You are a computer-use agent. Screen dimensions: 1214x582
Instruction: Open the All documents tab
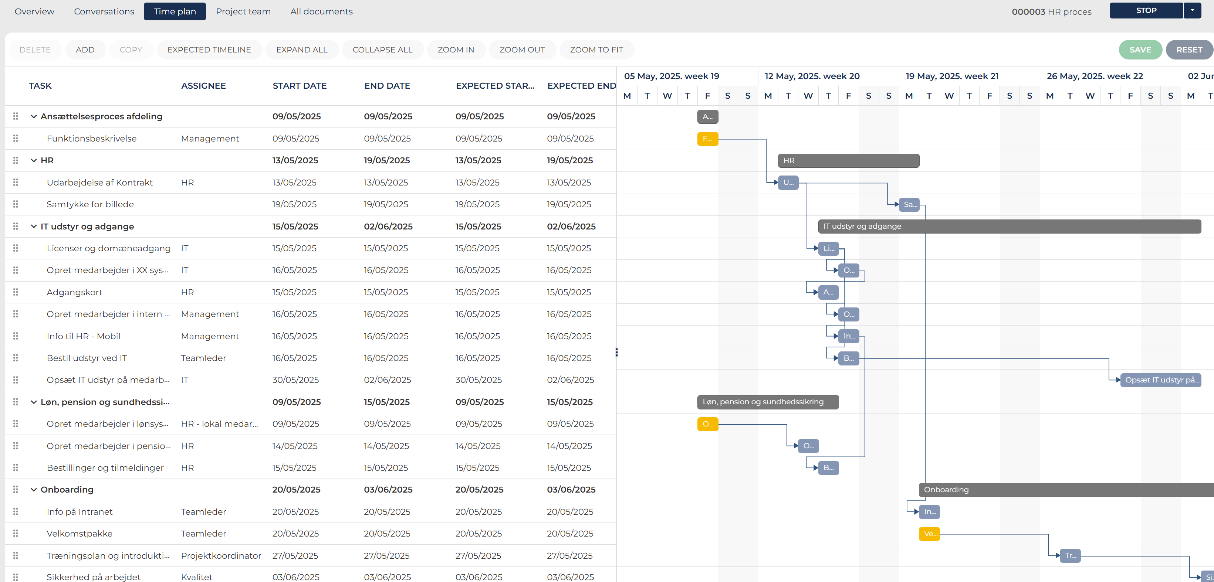coord(321,11)
